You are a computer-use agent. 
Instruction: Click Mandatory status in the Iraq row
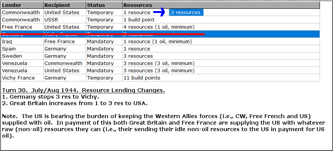[104, 42]
